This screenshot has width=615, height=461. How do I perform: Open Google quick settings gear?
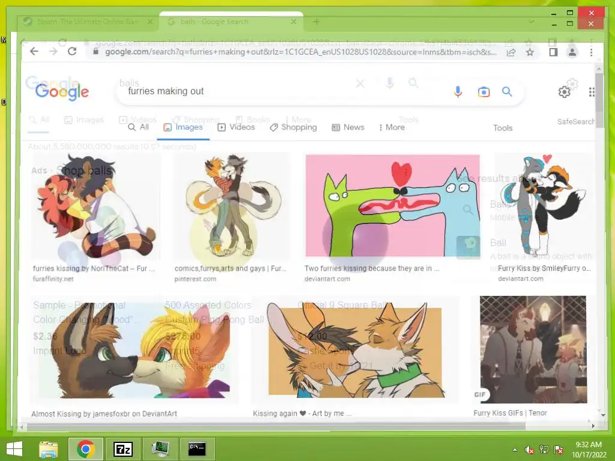(564, 92)
